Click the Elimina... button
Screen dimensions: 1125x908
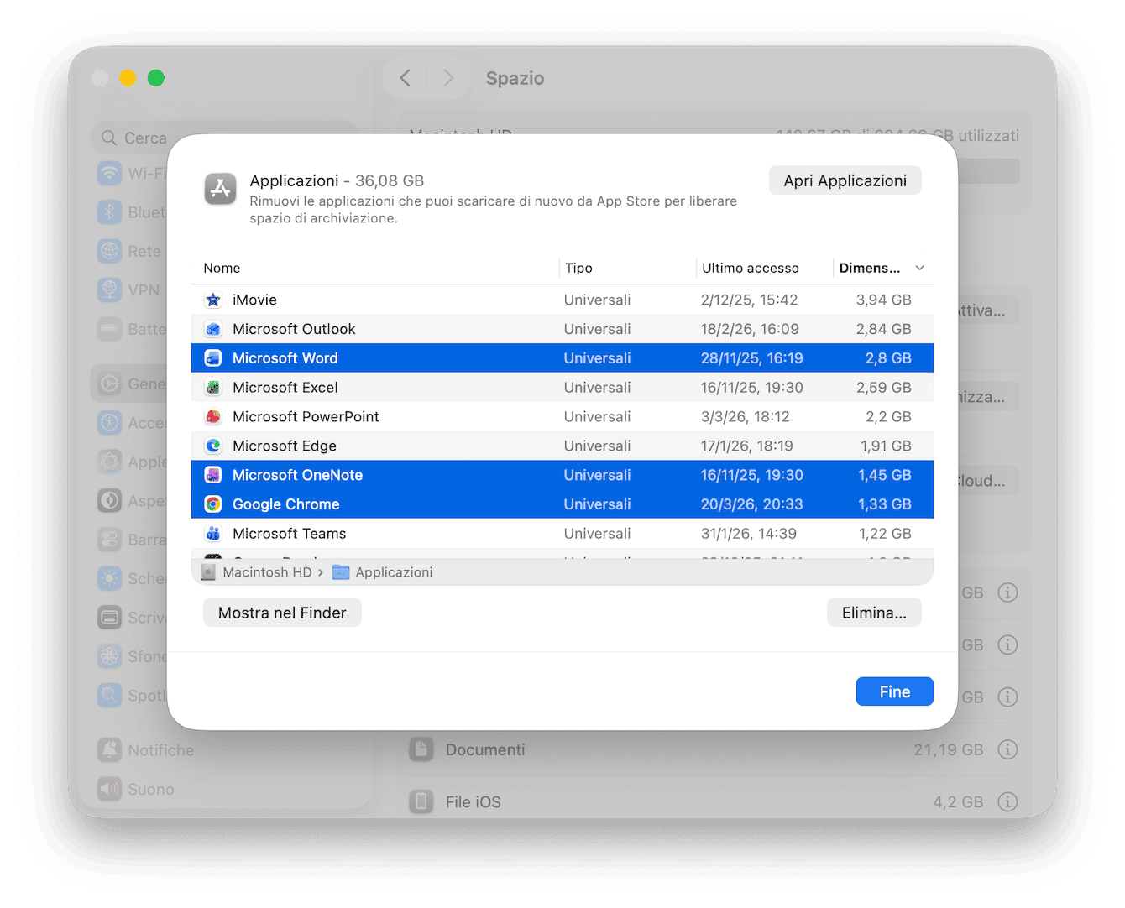point(874,613)
